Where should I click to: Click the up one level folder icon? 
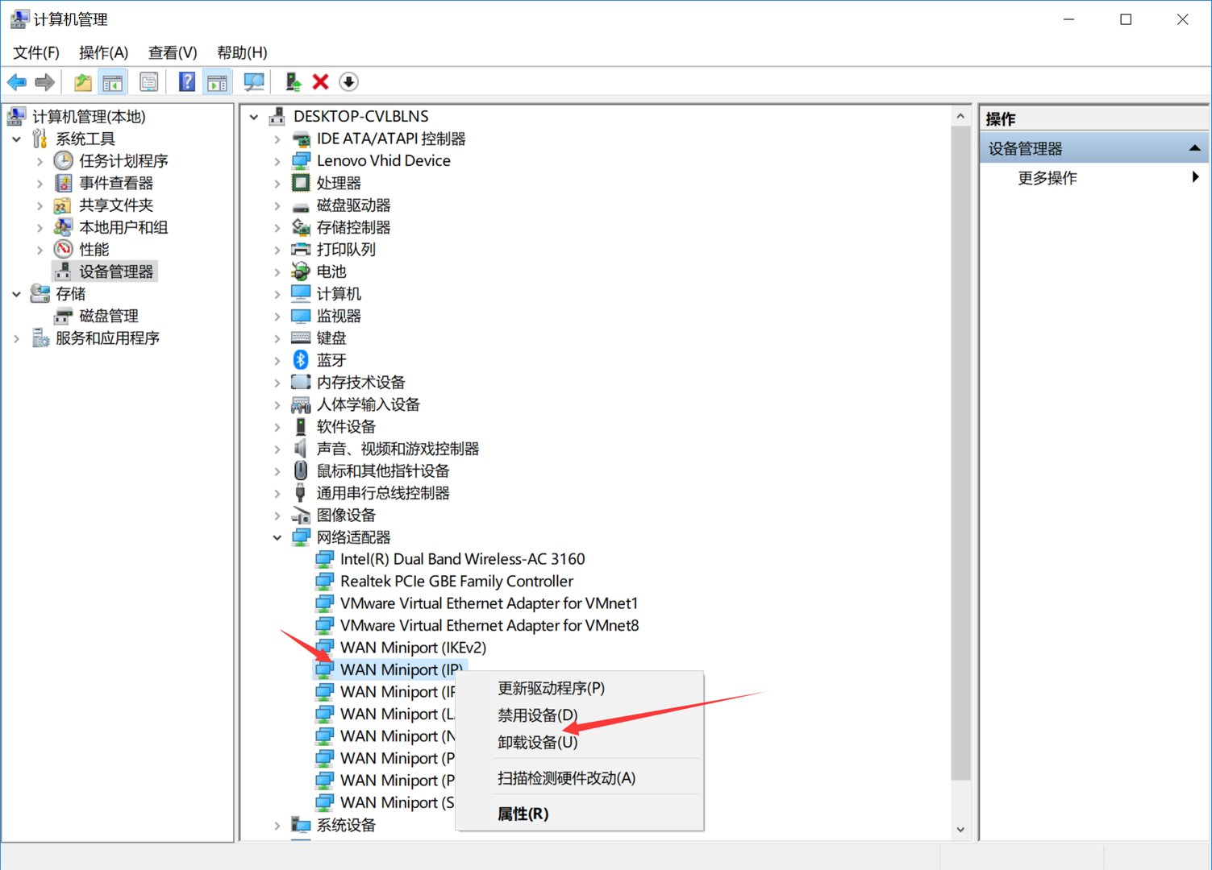[82, 82]
